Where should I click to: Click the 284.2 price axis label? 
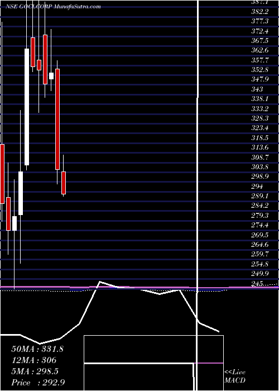click(260, 206)
